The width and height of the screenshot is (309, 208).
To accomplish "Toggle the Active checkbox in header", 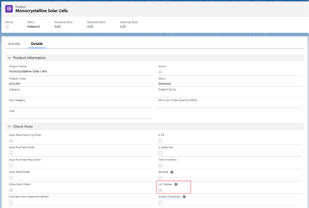I will click(7, 27).
